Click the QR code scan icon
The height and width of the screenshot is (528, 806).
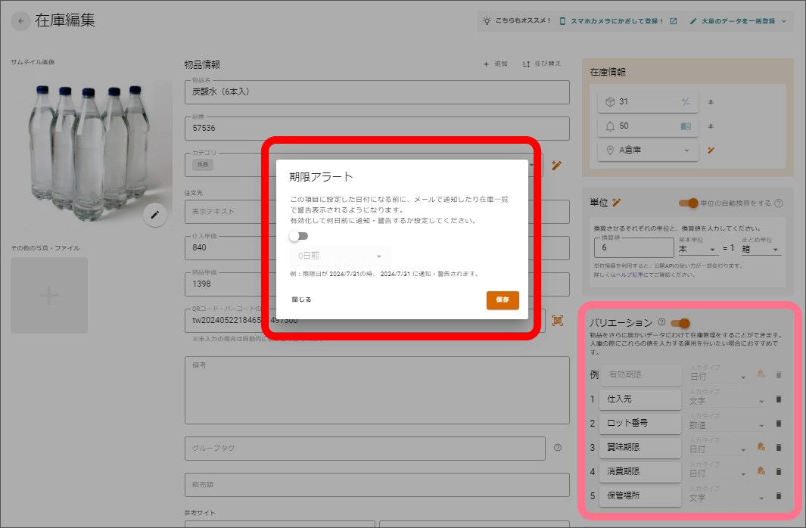[x=557, y=321]
